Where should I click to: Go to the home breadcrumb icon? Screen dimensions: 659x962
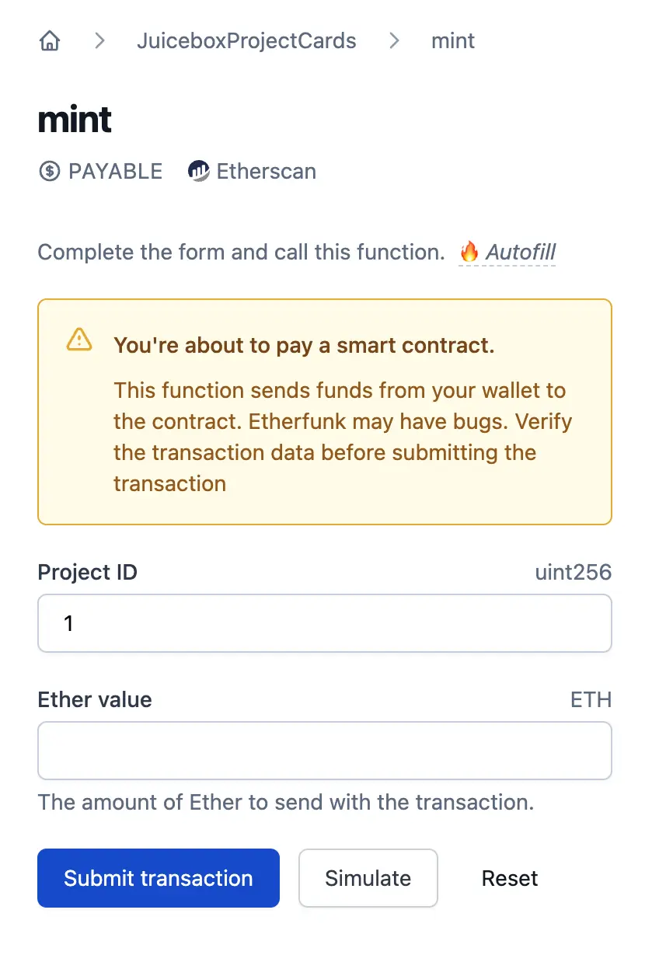click(50, 40)
